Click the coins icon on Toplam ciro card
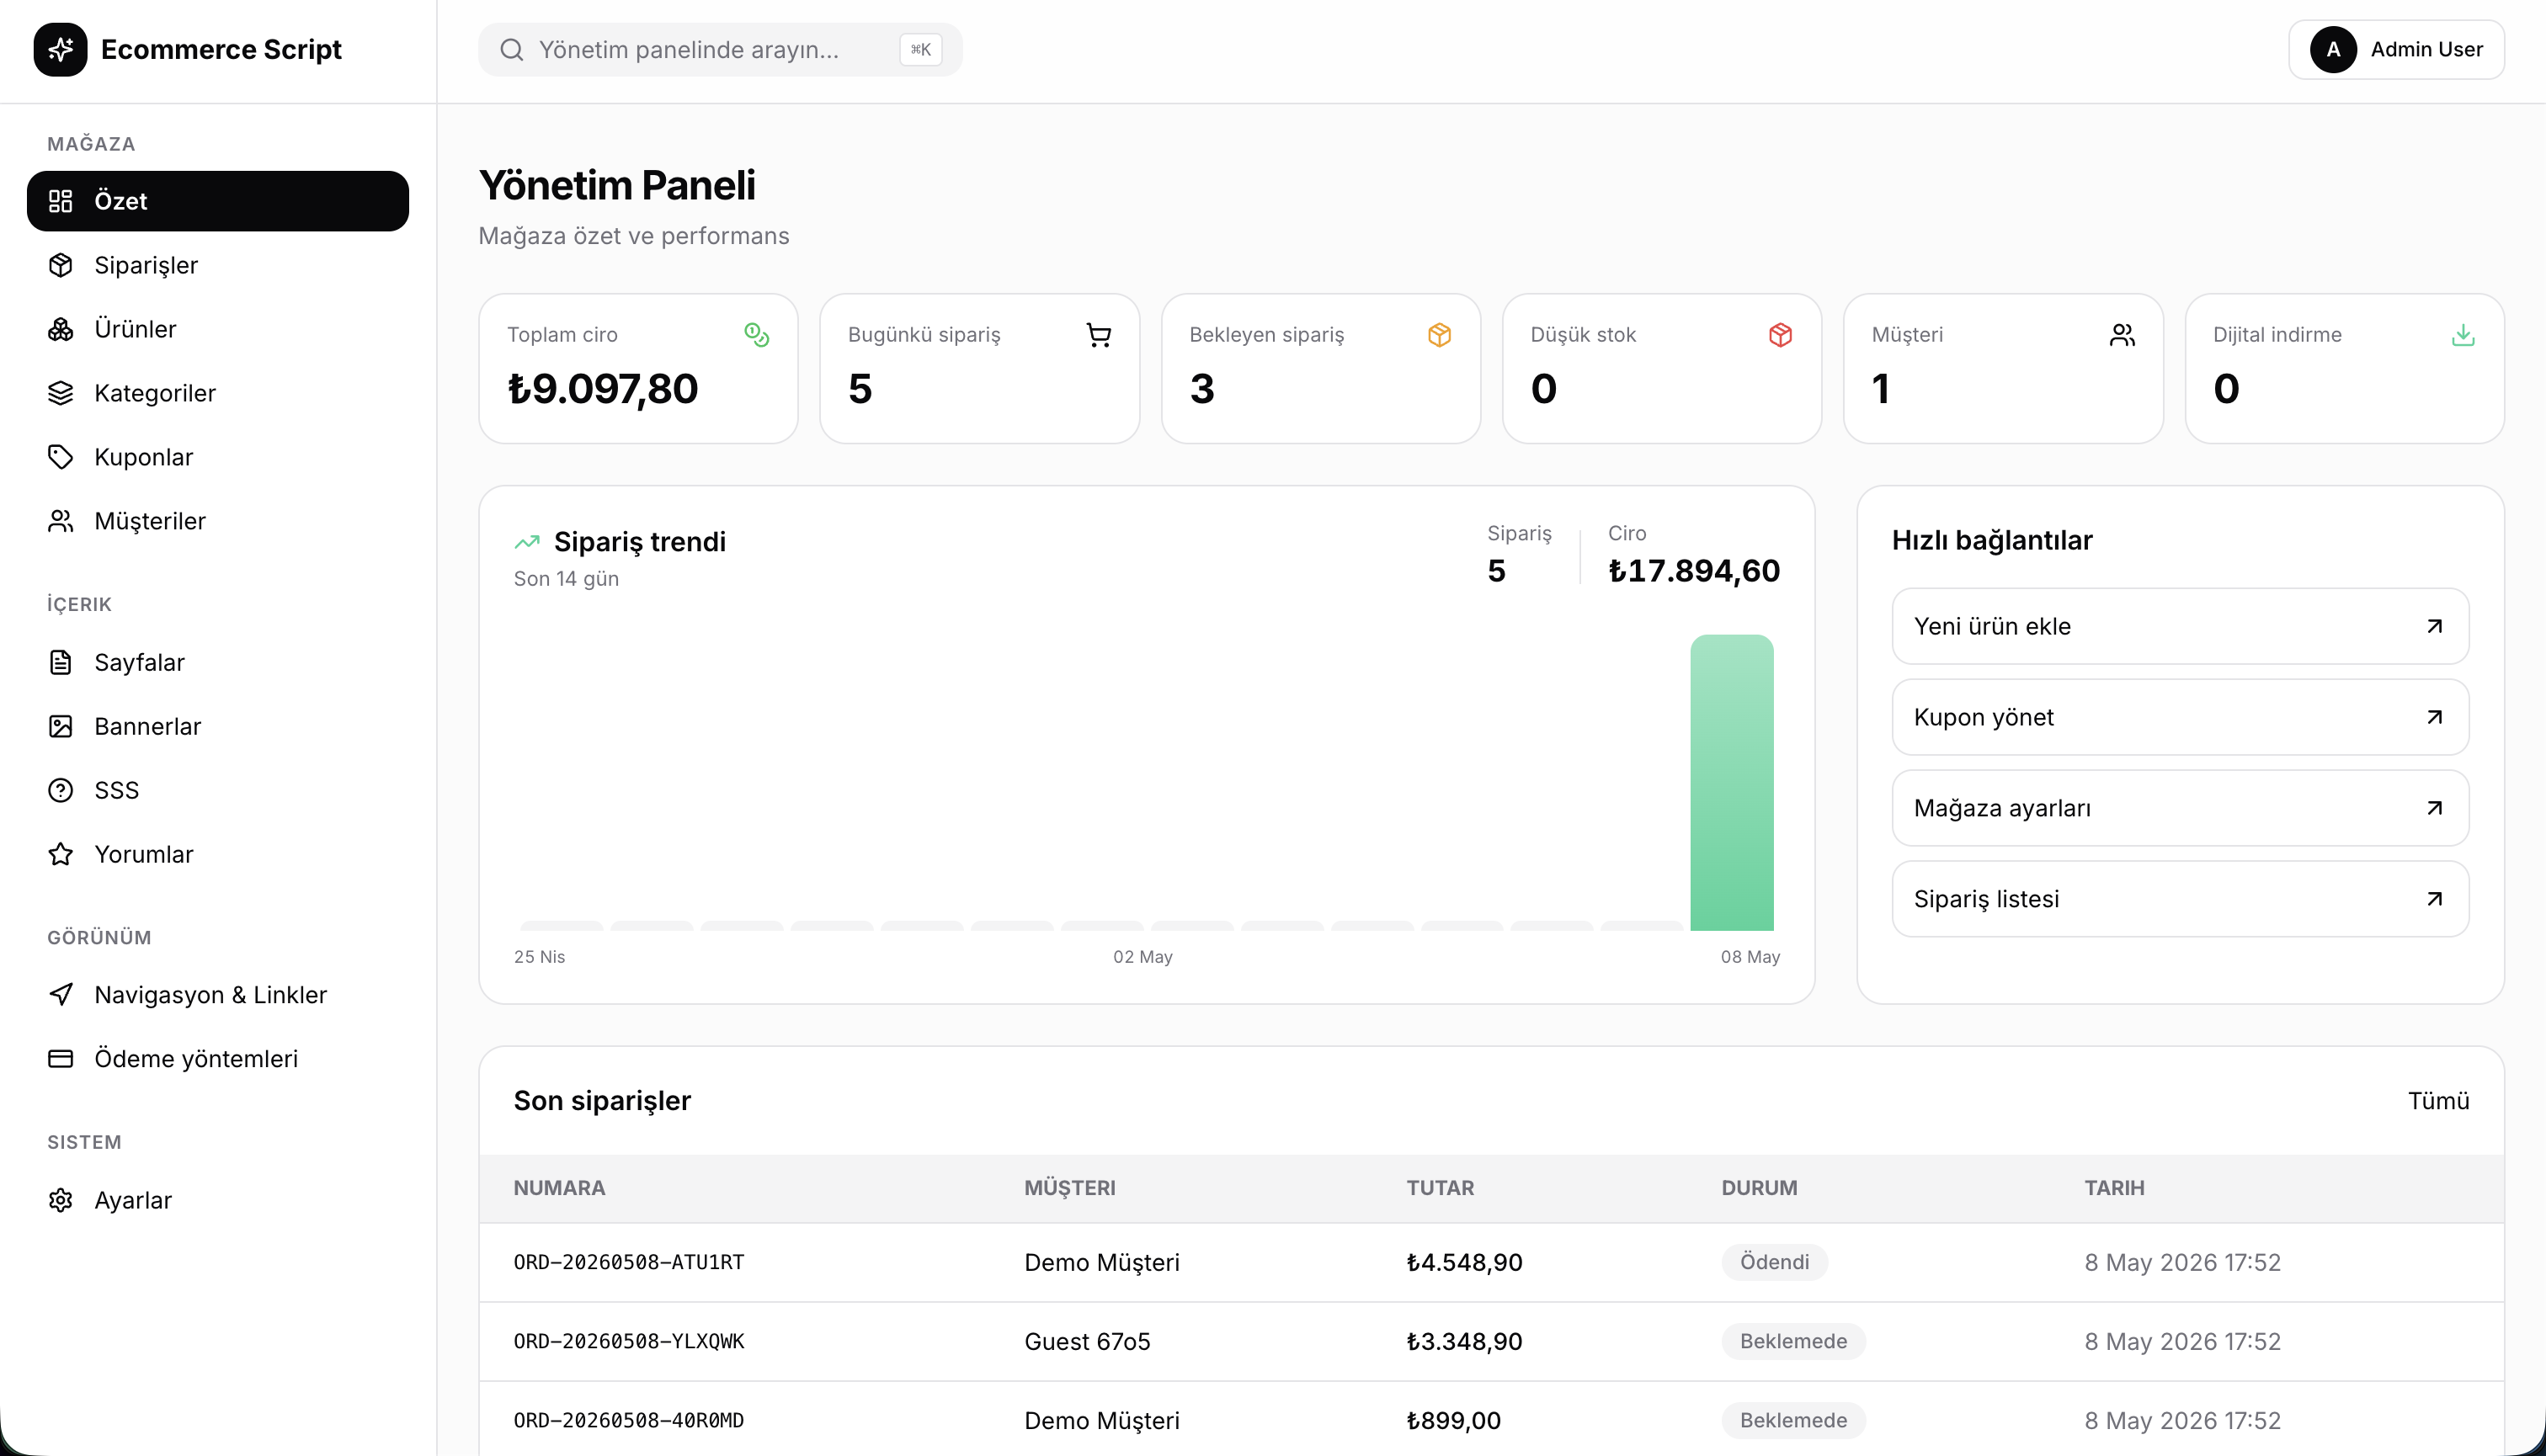 [757, 335]
